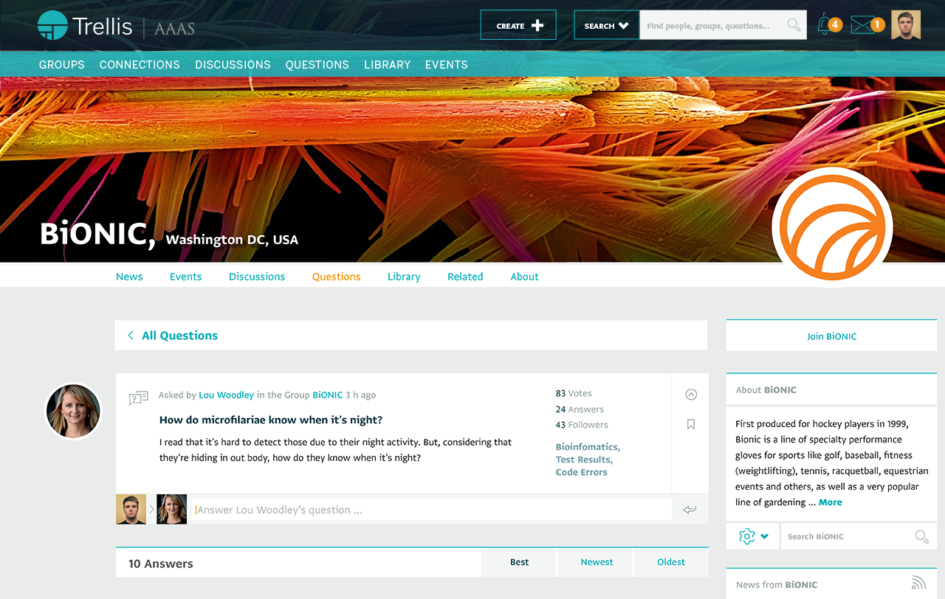The image size is (945, 599).
Task: Switch to the group's Related tab
Action: [465, 277]
